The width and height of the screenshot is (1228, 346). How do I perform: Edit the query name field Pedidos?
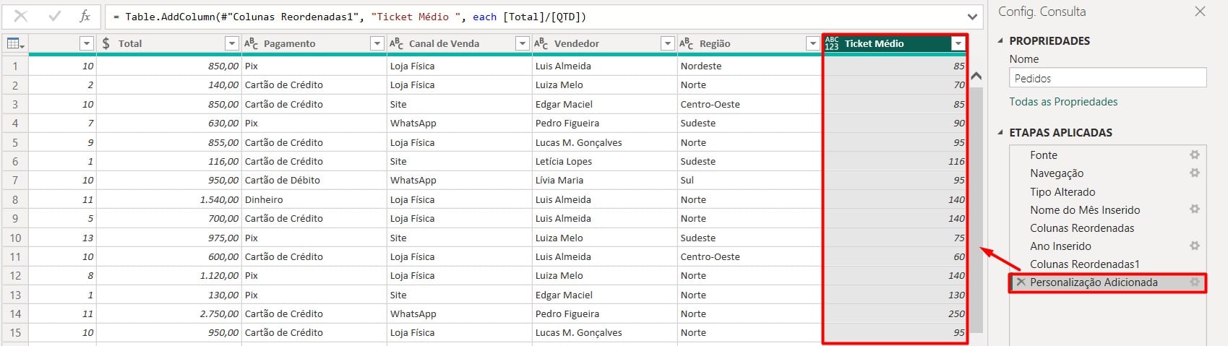(1107, 78)
